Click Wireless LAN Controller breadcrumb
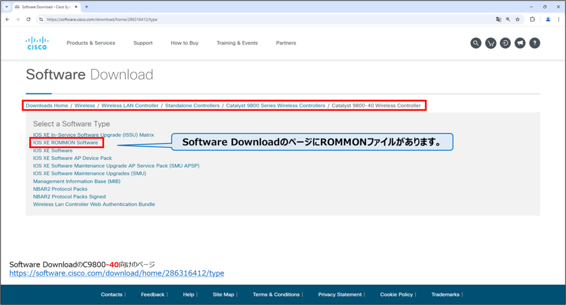Viewport: 566px width, 305px height. (130, 106)
